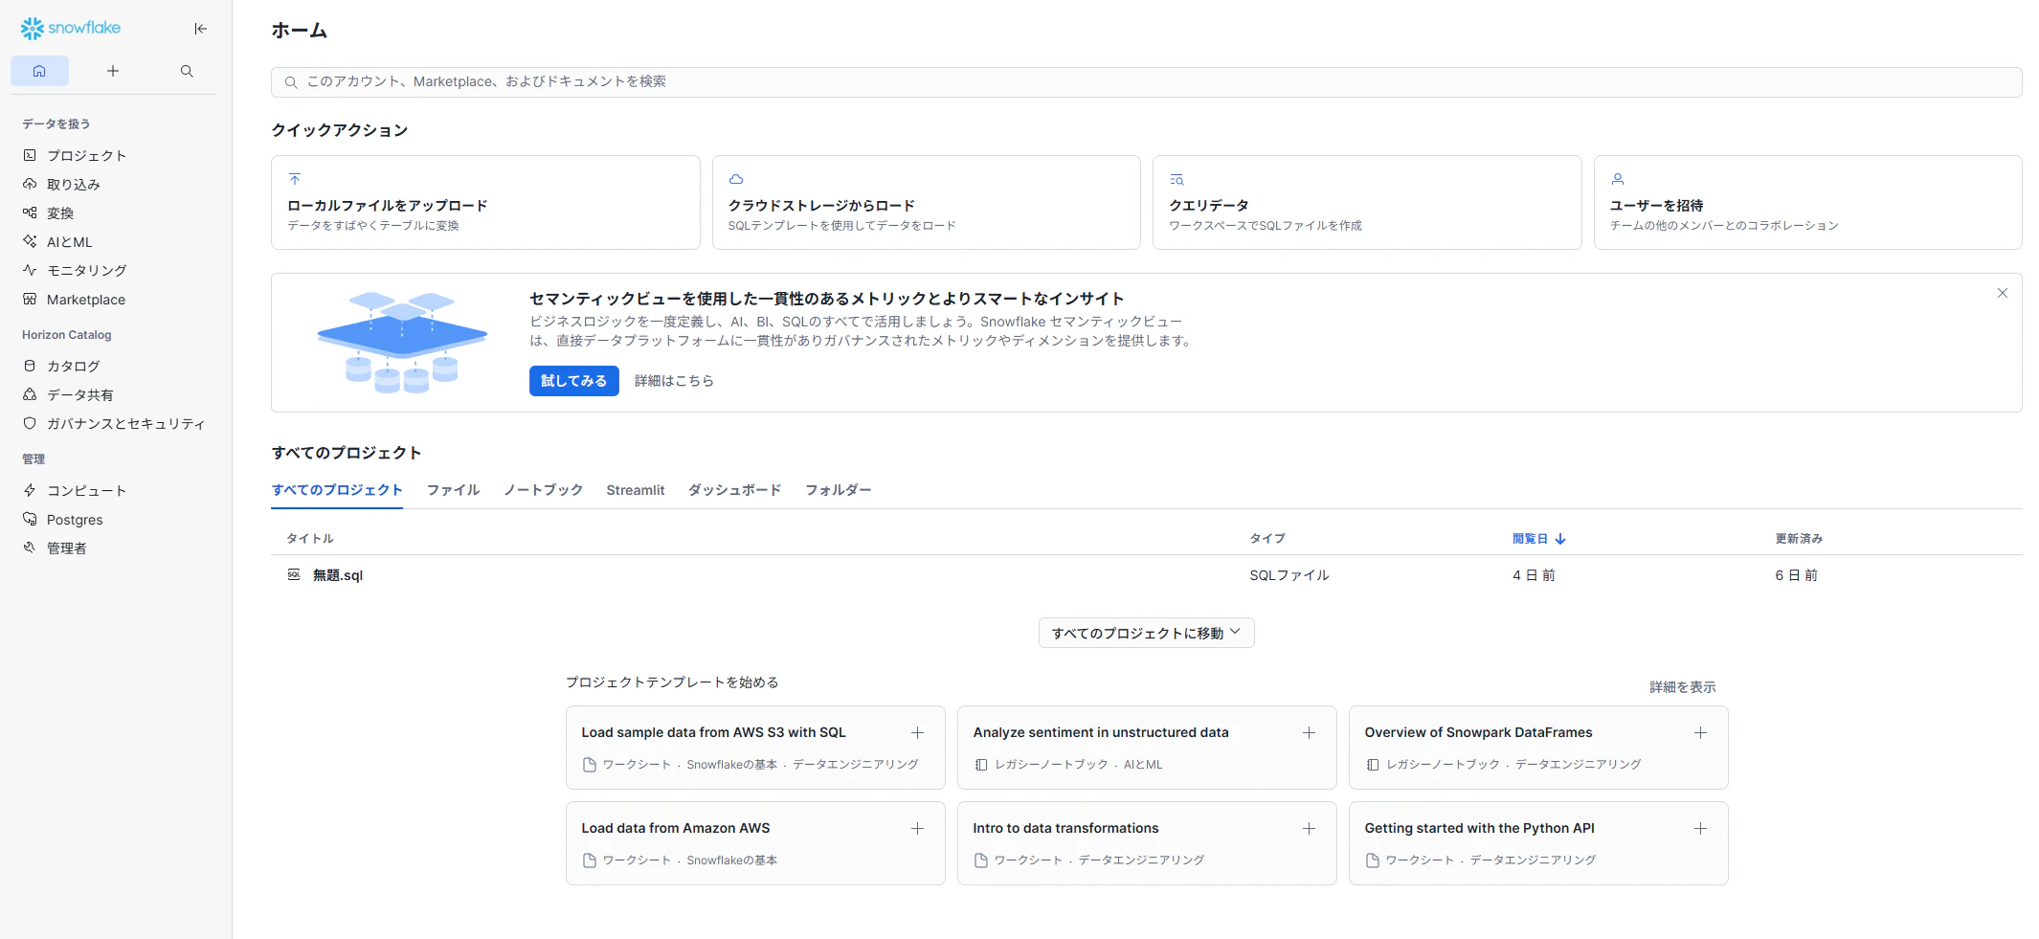2039x939 pixels.
Task: Close the semantic view banner
Action: (x=2003, y=293)
